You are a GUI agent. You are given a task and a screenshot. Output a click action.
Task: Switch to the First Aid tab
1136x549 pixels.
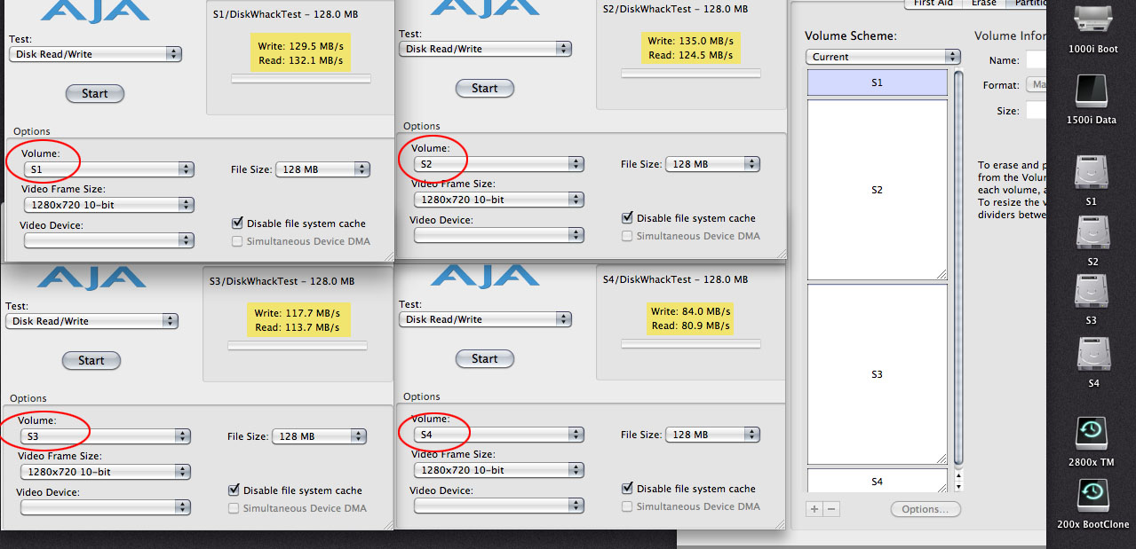933,4
